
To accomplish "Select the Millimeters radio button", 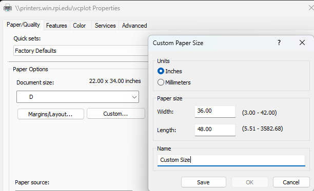I will tap(161, 82).
